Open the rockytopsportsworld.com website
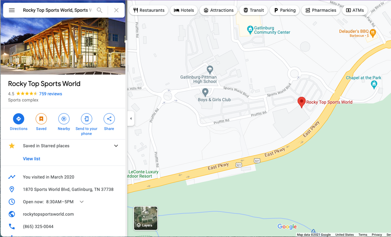 point(48,214)
